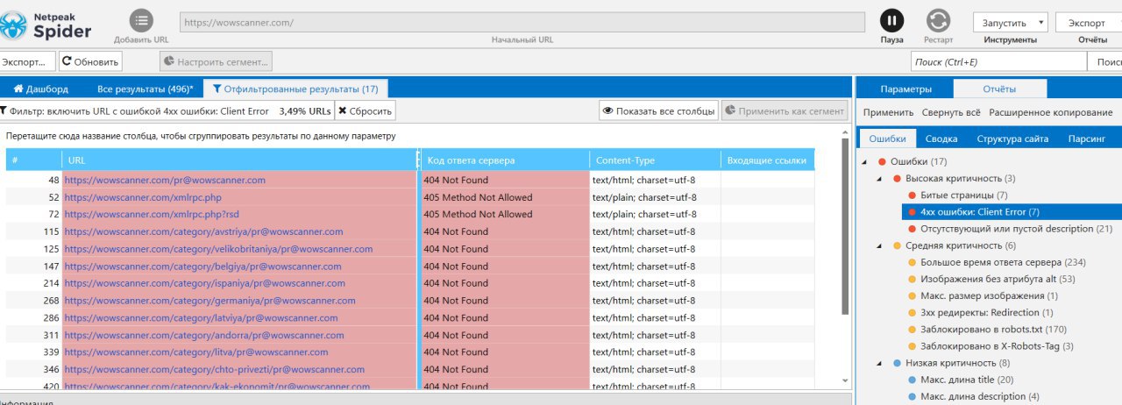
Task: Click the Добавить URL list icon
Action: (141, 20)
